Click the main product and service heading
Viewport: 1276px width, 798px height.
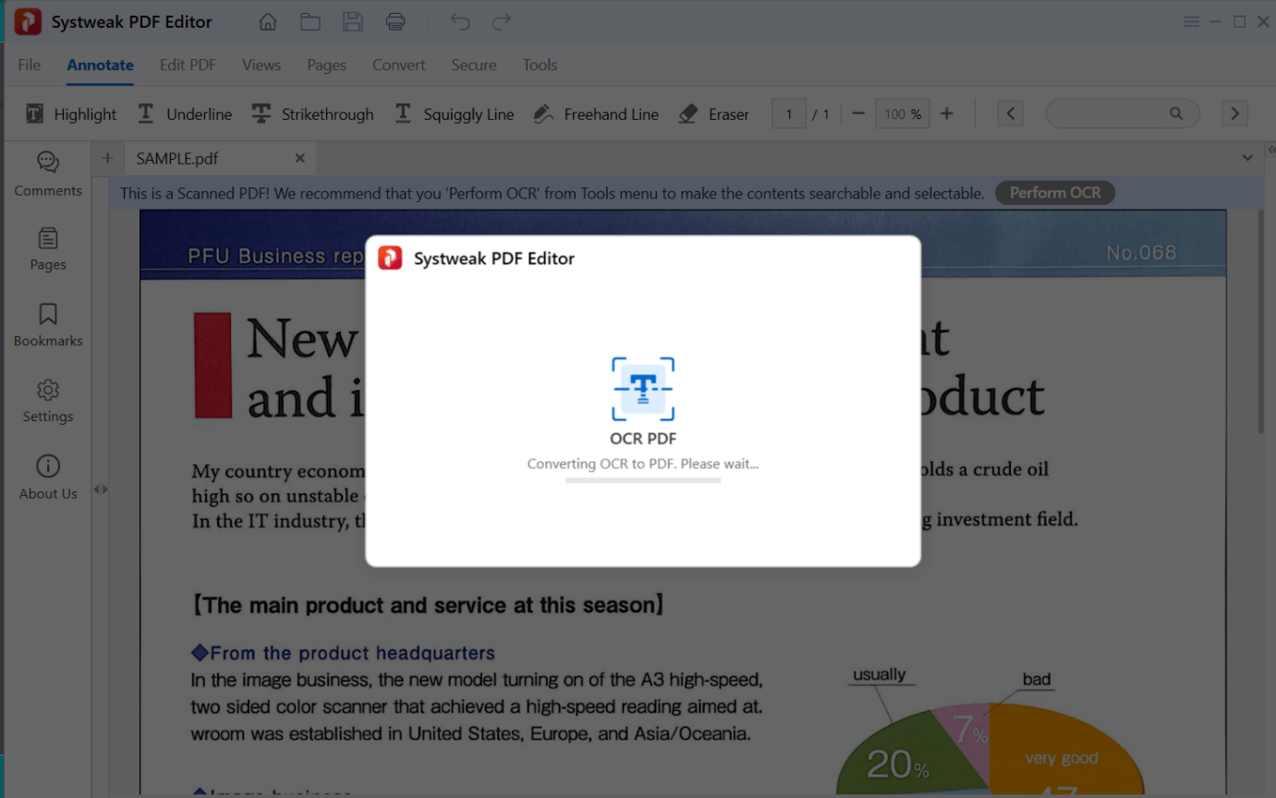click(x=428, y=606)
